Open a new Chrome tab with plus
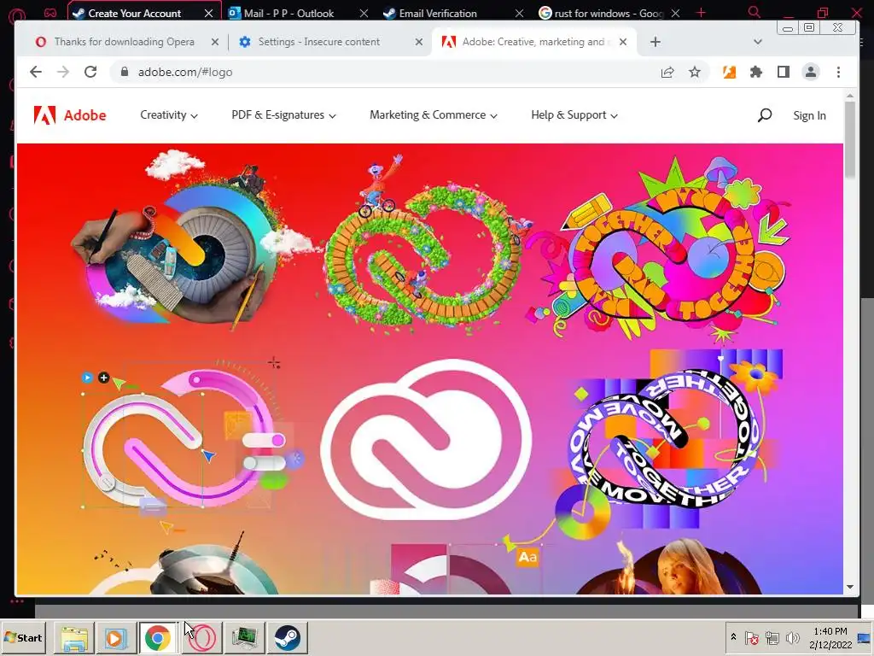 pyautogui.click(x=655, y=42)
